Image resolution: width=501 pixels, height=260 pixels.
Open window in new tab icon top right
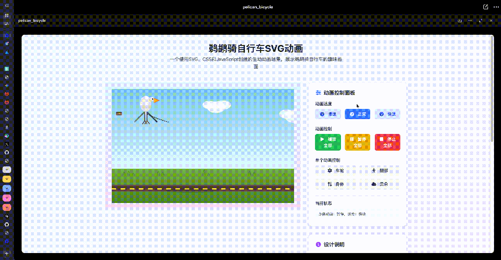tap(486, 6)
